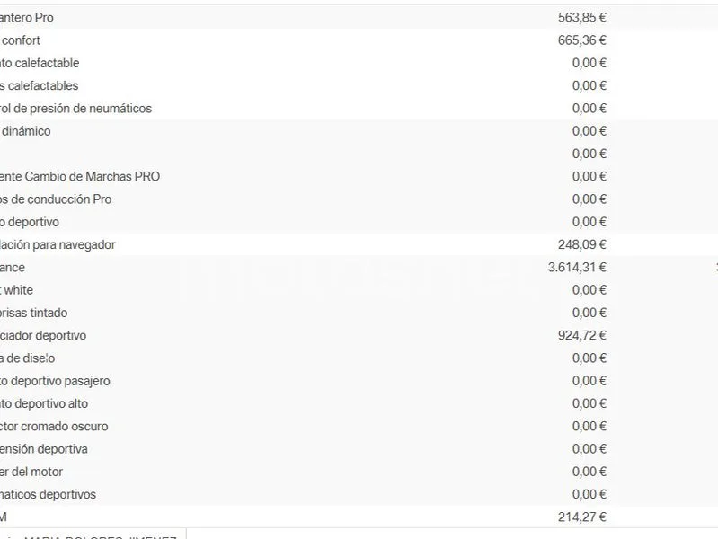Click the conducción Pro row
Image resolution: width=718 pixels, height=539 pixels.
pyautogui.click(x=359, y=199)
